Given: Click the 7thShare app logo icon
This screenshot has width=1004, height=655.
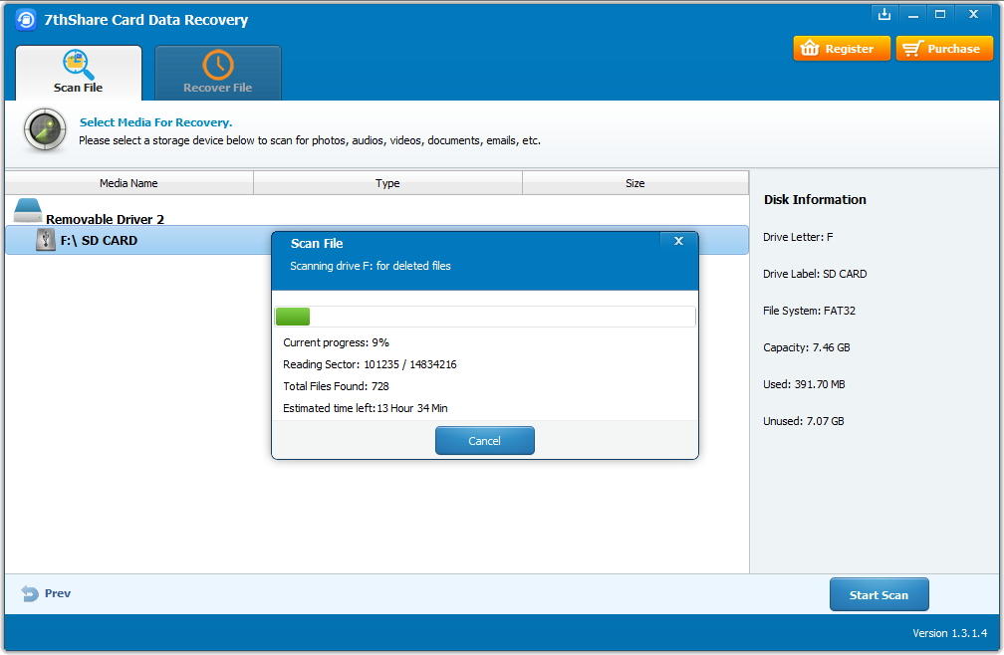Looking at the screenshot, I should pos(26,19).
